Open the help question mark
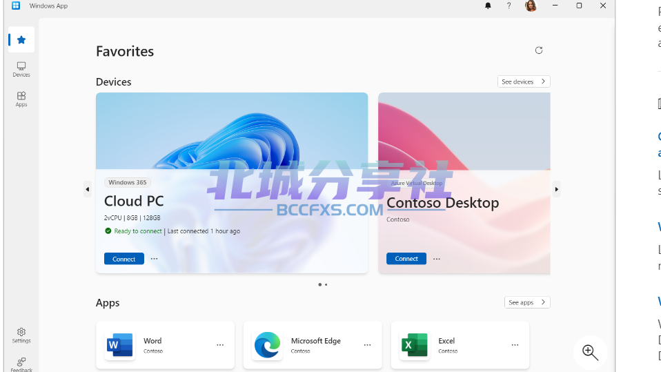Screen dimensions: 661x372 click(509, 6)
